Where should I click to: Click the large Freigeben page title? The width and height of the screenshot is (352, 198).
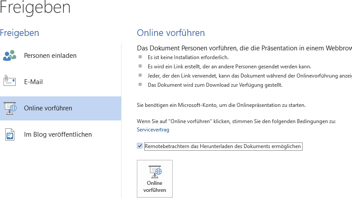(x=35, y=7)
